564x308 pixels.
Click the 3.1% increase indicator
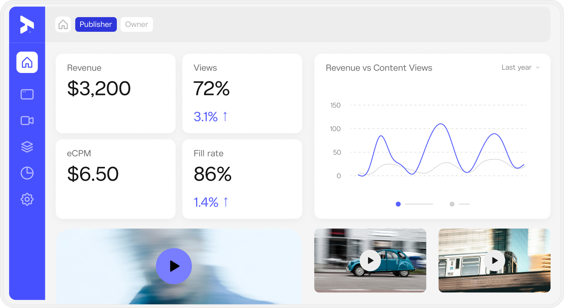pyautogui.click(x=210, y=117)
